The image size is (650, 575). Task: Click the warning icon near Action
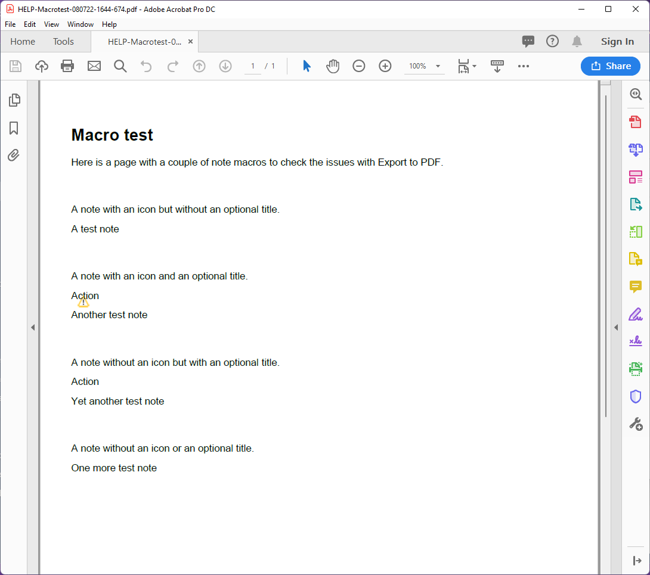(83, 303)
